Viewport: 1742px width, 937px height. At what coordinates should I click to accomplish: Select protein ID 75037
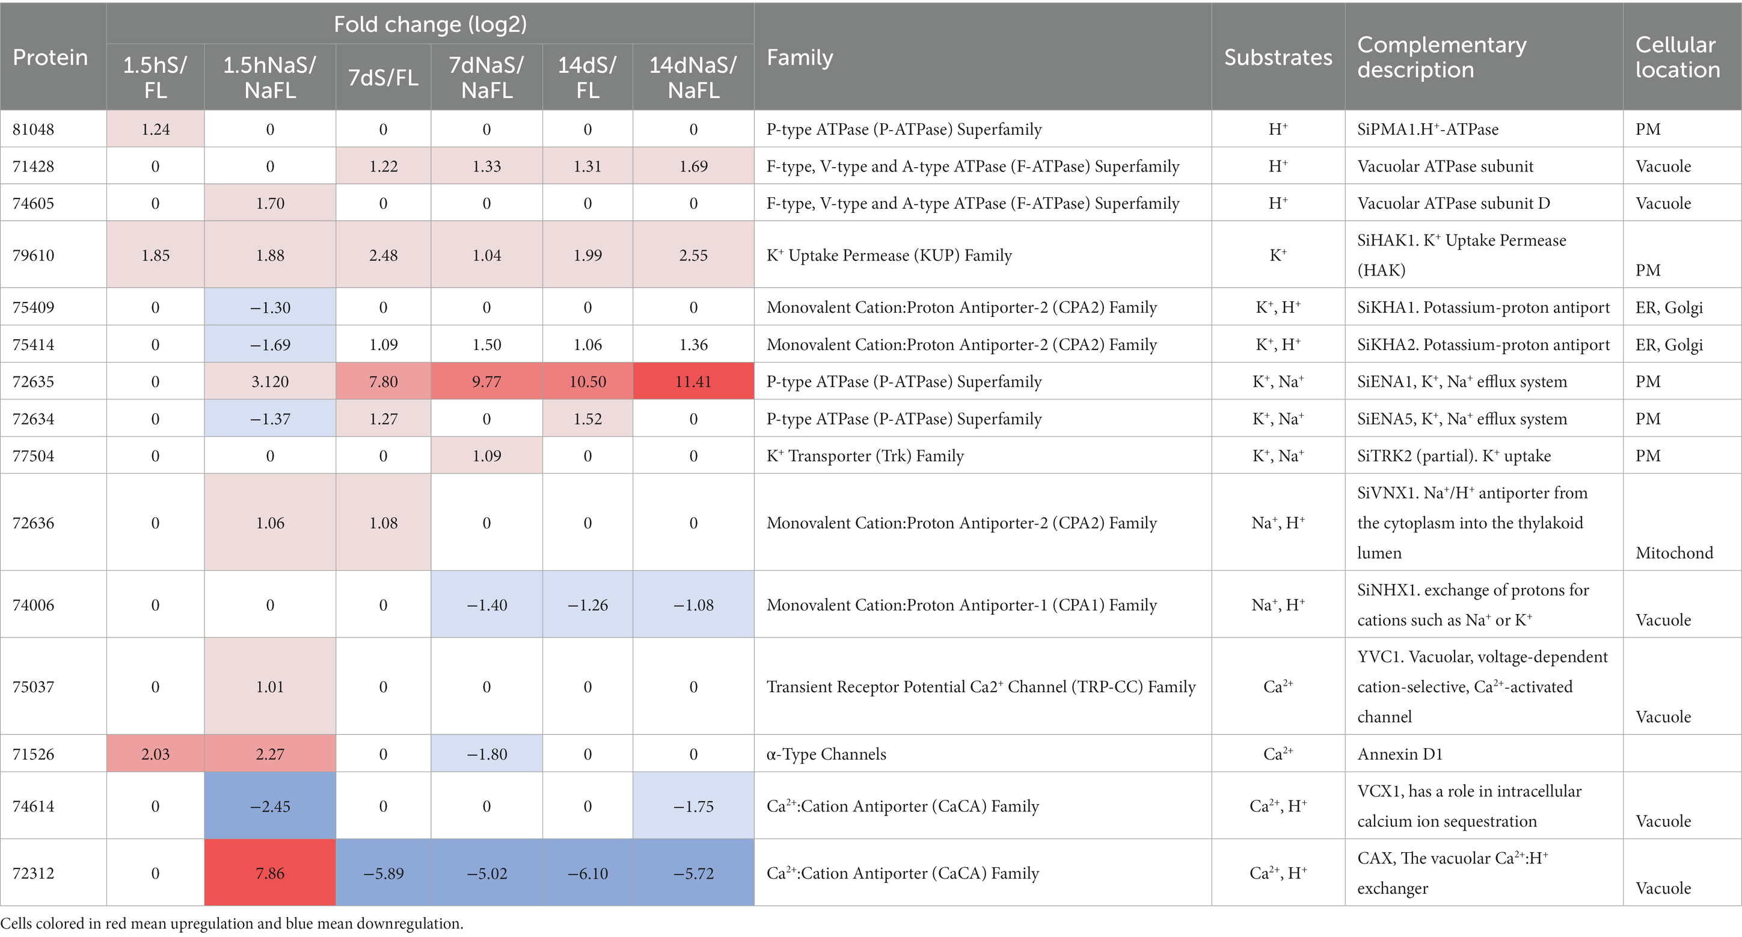click(33, 687)
